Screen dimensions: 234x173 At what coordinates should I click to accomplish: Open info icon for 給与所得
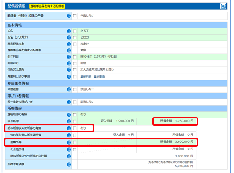(x=69, y=121)
